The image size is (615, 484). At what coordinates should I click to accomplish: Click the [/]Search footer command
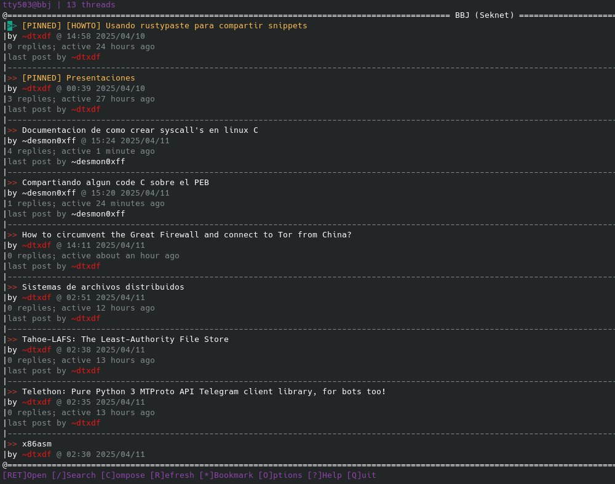[x=74, y=475]
